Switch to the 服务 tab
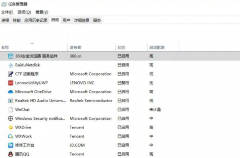This screenshot has width=240, height=158. 97,20
